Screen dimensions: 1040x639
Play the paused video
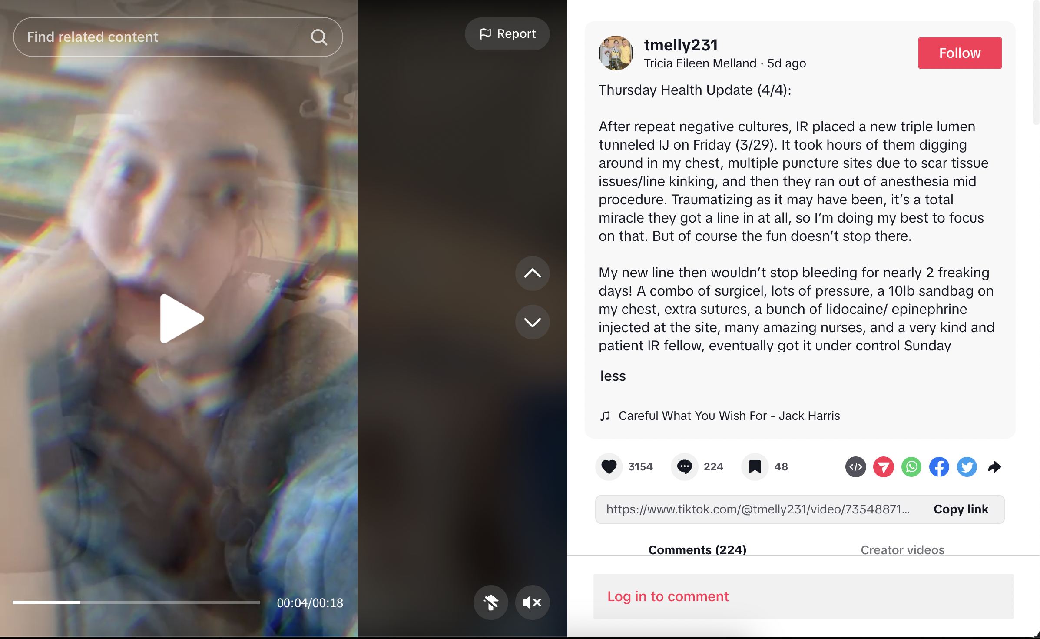point(182,319)
